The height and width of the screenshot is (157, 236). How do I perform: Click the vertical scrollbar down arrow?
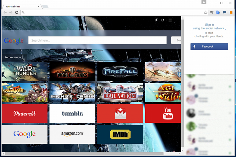[182, 150]
